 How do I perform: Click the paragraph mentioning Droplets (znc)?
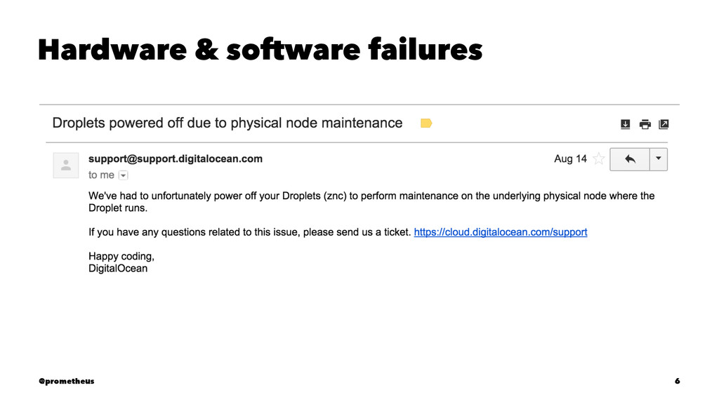click(371, 202)
